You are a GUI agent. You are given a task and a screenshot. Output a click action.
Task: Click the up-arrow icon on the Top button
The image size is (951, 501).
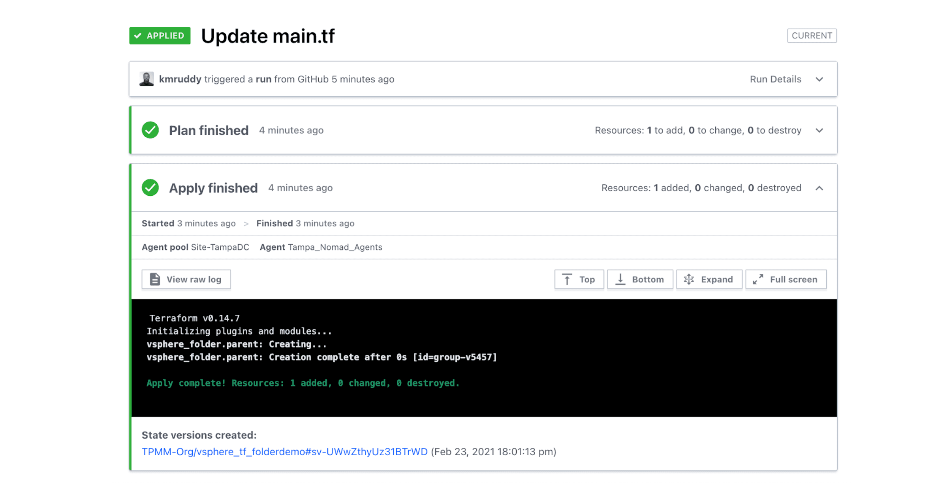(567, 279)
